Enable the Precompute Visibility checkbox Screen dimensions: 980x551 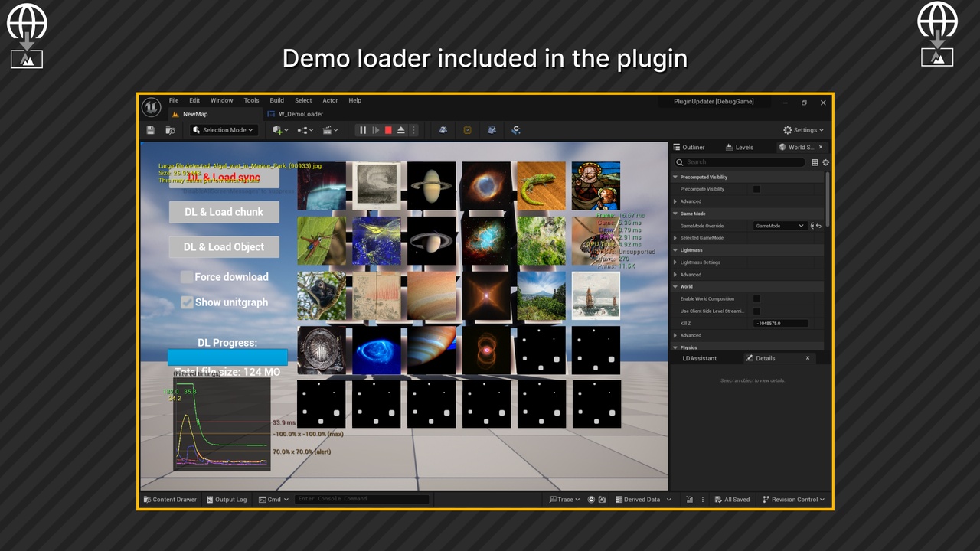click(756, 189)
